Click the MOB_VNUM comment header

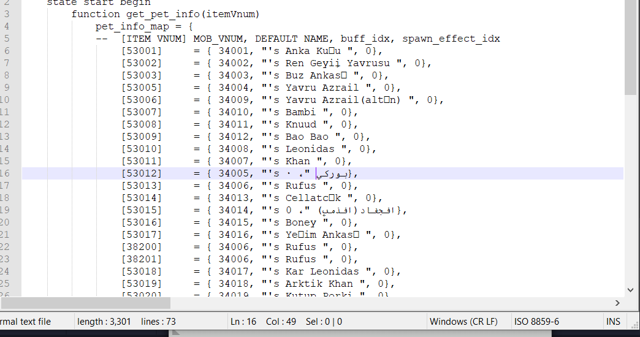(x=221, y=39)
